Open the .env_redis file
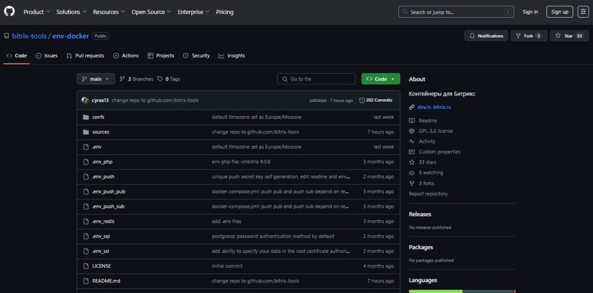This screenshot has width=593, height=293. pos(103,221)
